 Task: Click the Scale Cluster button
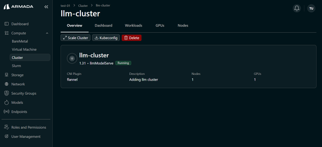tap(75, 38)
